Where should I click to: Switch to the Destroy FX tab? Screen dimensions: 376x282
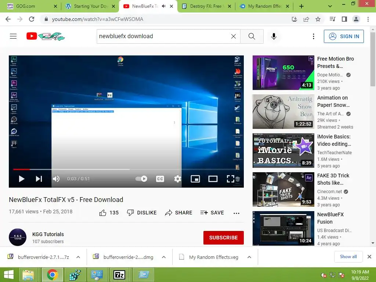(x=206, y=6)
